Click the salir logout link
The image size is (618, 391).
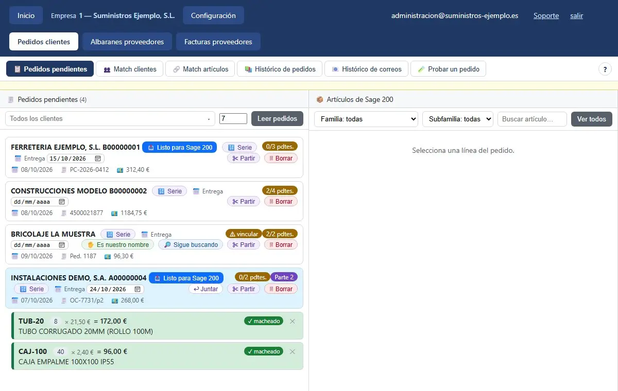pyautogui.click(x=576, y=15)
